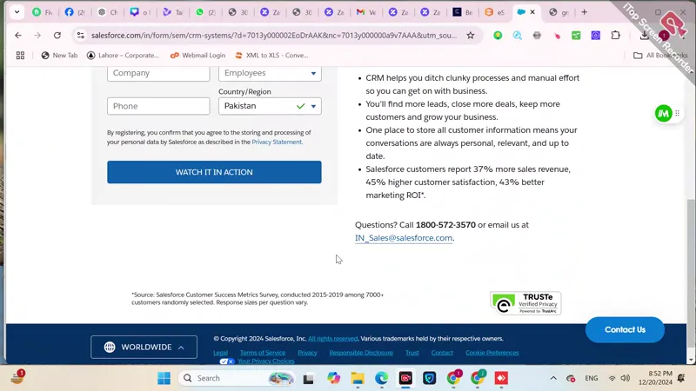Open the Contact footer link
This screenshot has width=696, height=391.
442,353
